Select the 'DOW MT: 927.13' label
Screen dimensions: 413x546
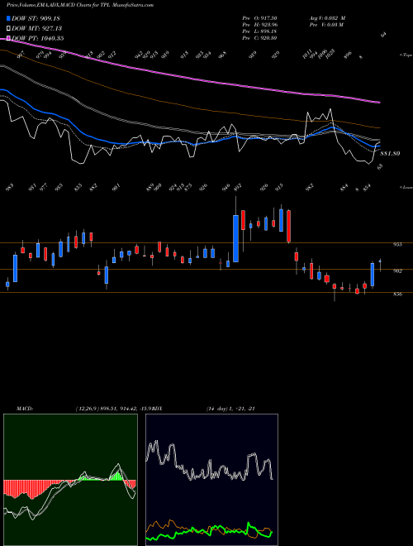click(x=37, y=28)
